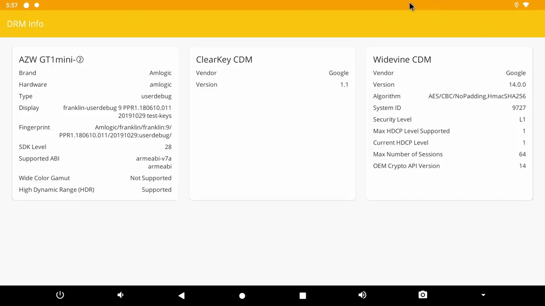
Task: Click Widevine Version value 14.0.0
Action: click(x=517, y=85)
